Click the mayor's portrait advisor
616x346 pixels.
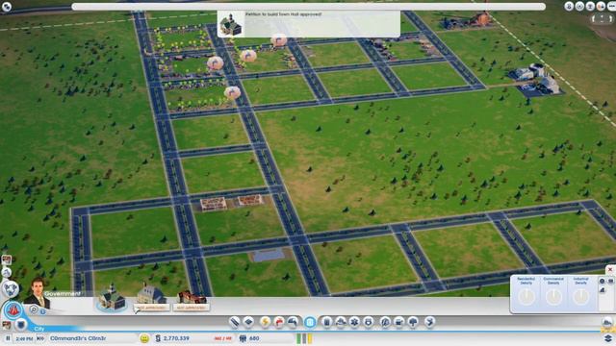[x=38, y=292]
